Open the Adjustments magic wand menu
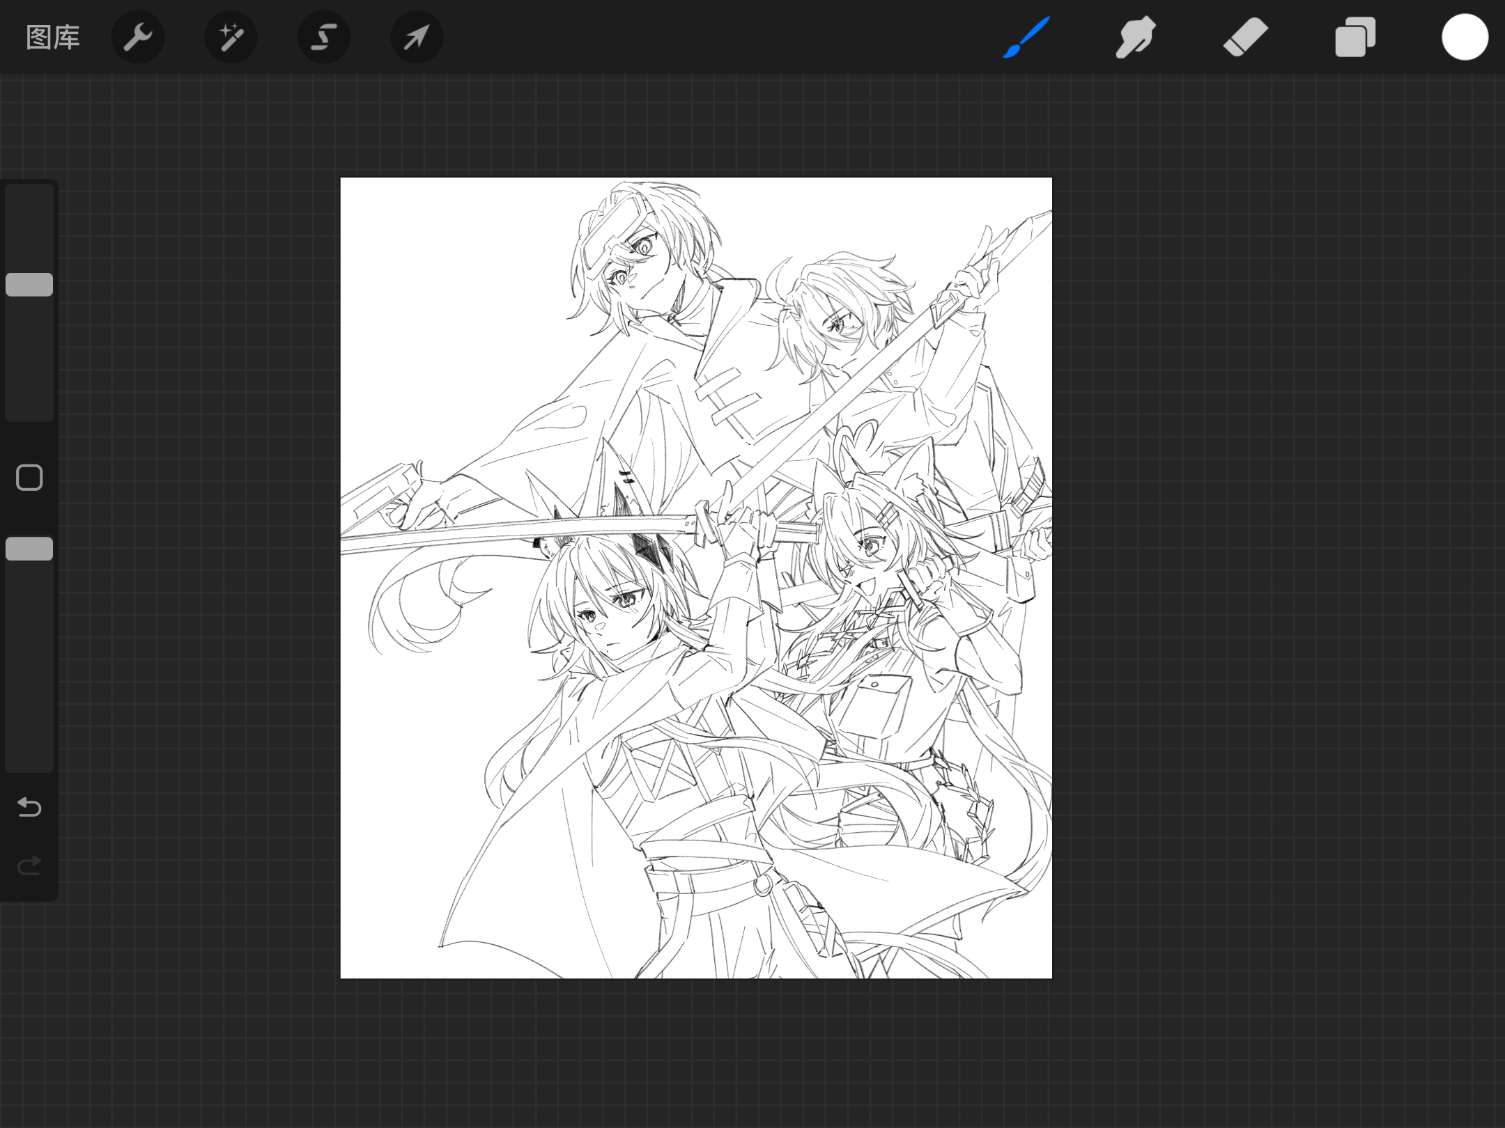Screen dimensions: 1505x1128 coord(231,38)
